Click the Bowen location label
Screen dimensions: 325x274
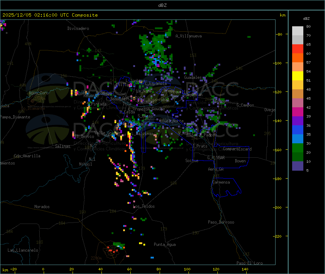[240, 161]
